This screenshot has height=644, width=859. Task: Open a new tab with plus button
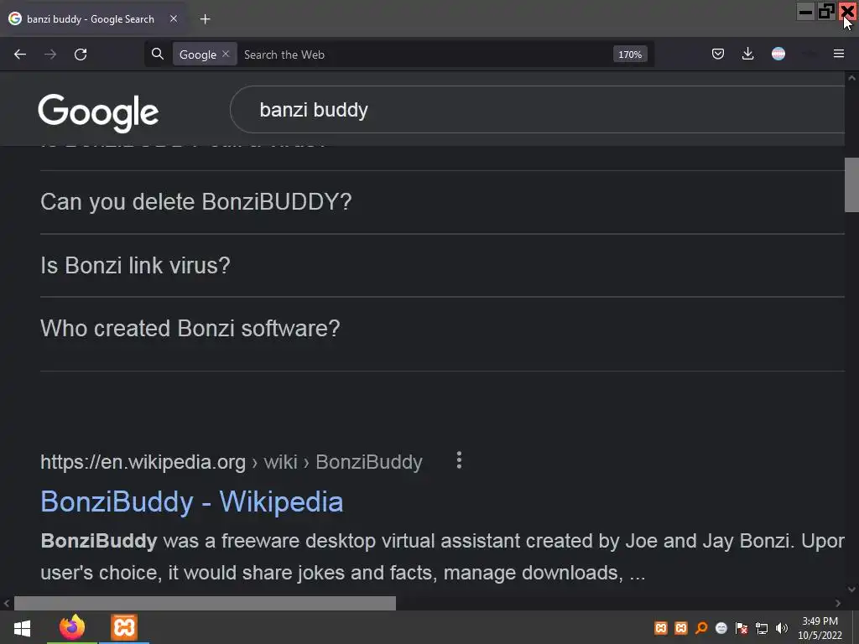pos(205,19)
